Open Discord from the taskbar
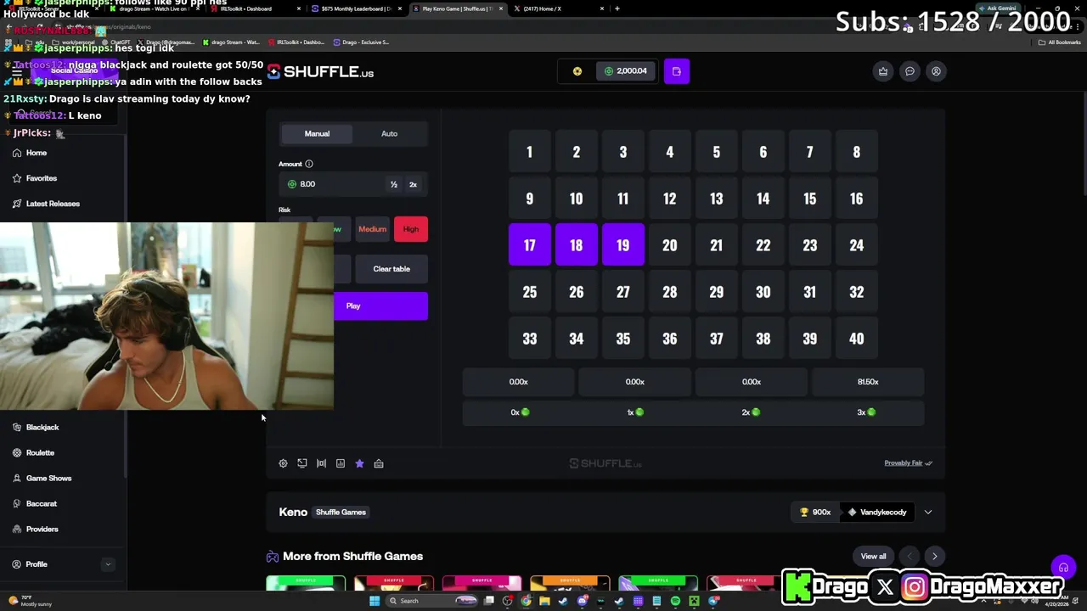The height and width of the screenshot is (611, 1087). click(582, 601)
